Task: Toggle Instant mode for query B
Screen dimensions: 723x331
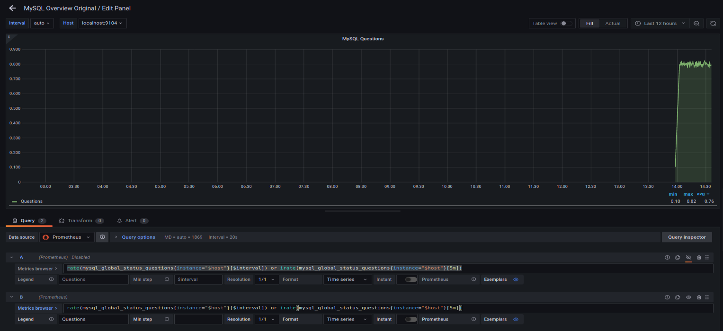Action: [409, 319]
